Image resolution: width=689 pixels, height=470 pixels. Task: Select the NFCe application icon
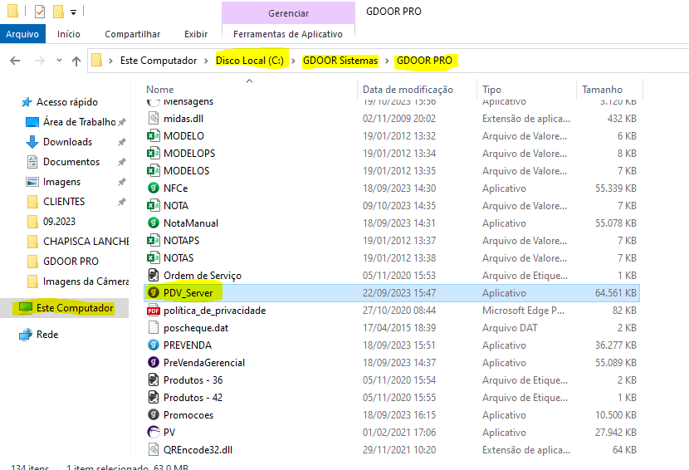(x=154, y=188)
